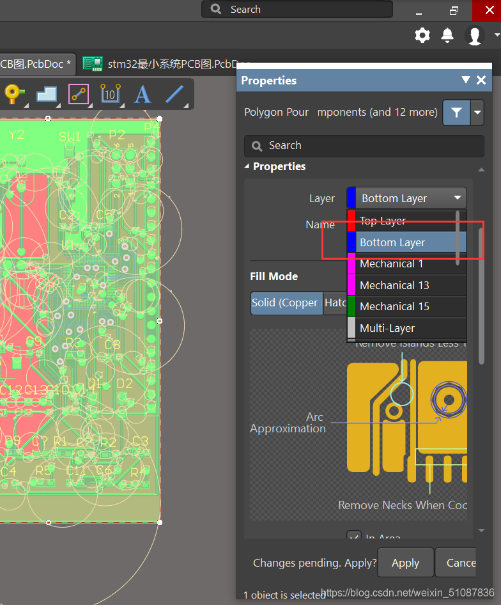Choose Mechanical 13 from layer list
501x605 pixels.
pyautogui.click(x=394, y=285)
